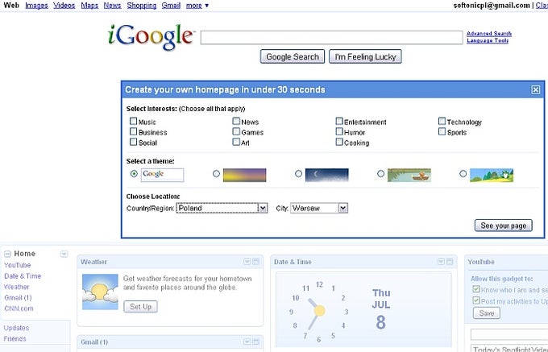Viewport: 548px width, 352px height.
Task: Click into the main Google search field
Action: (331, 37)
